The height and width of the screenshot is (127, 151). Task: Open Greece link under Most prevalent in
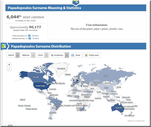click(x=35, y=36)
